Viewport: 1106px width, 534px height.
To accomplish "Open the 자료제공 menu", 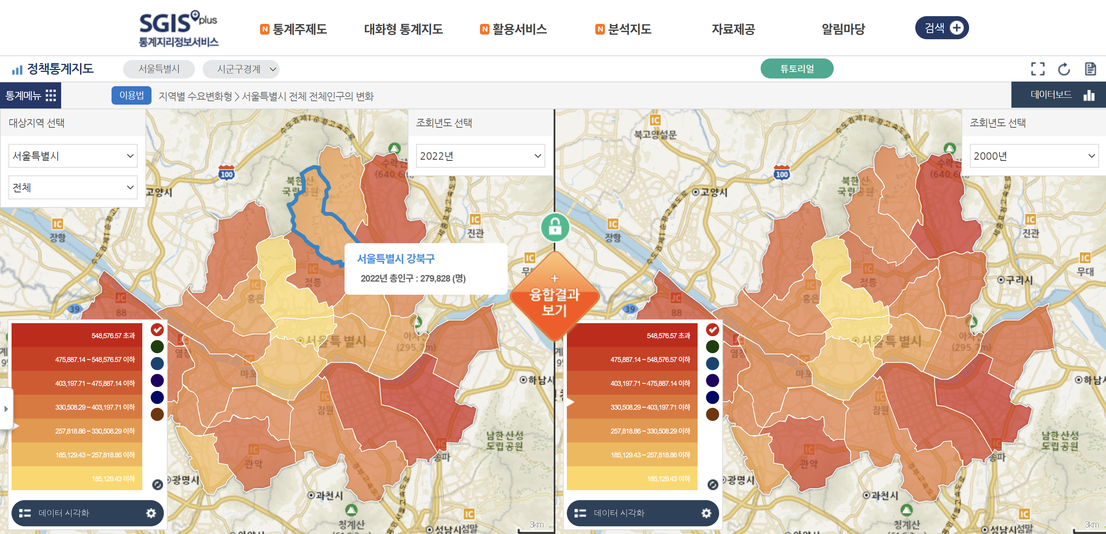I will tap(733, 29).
